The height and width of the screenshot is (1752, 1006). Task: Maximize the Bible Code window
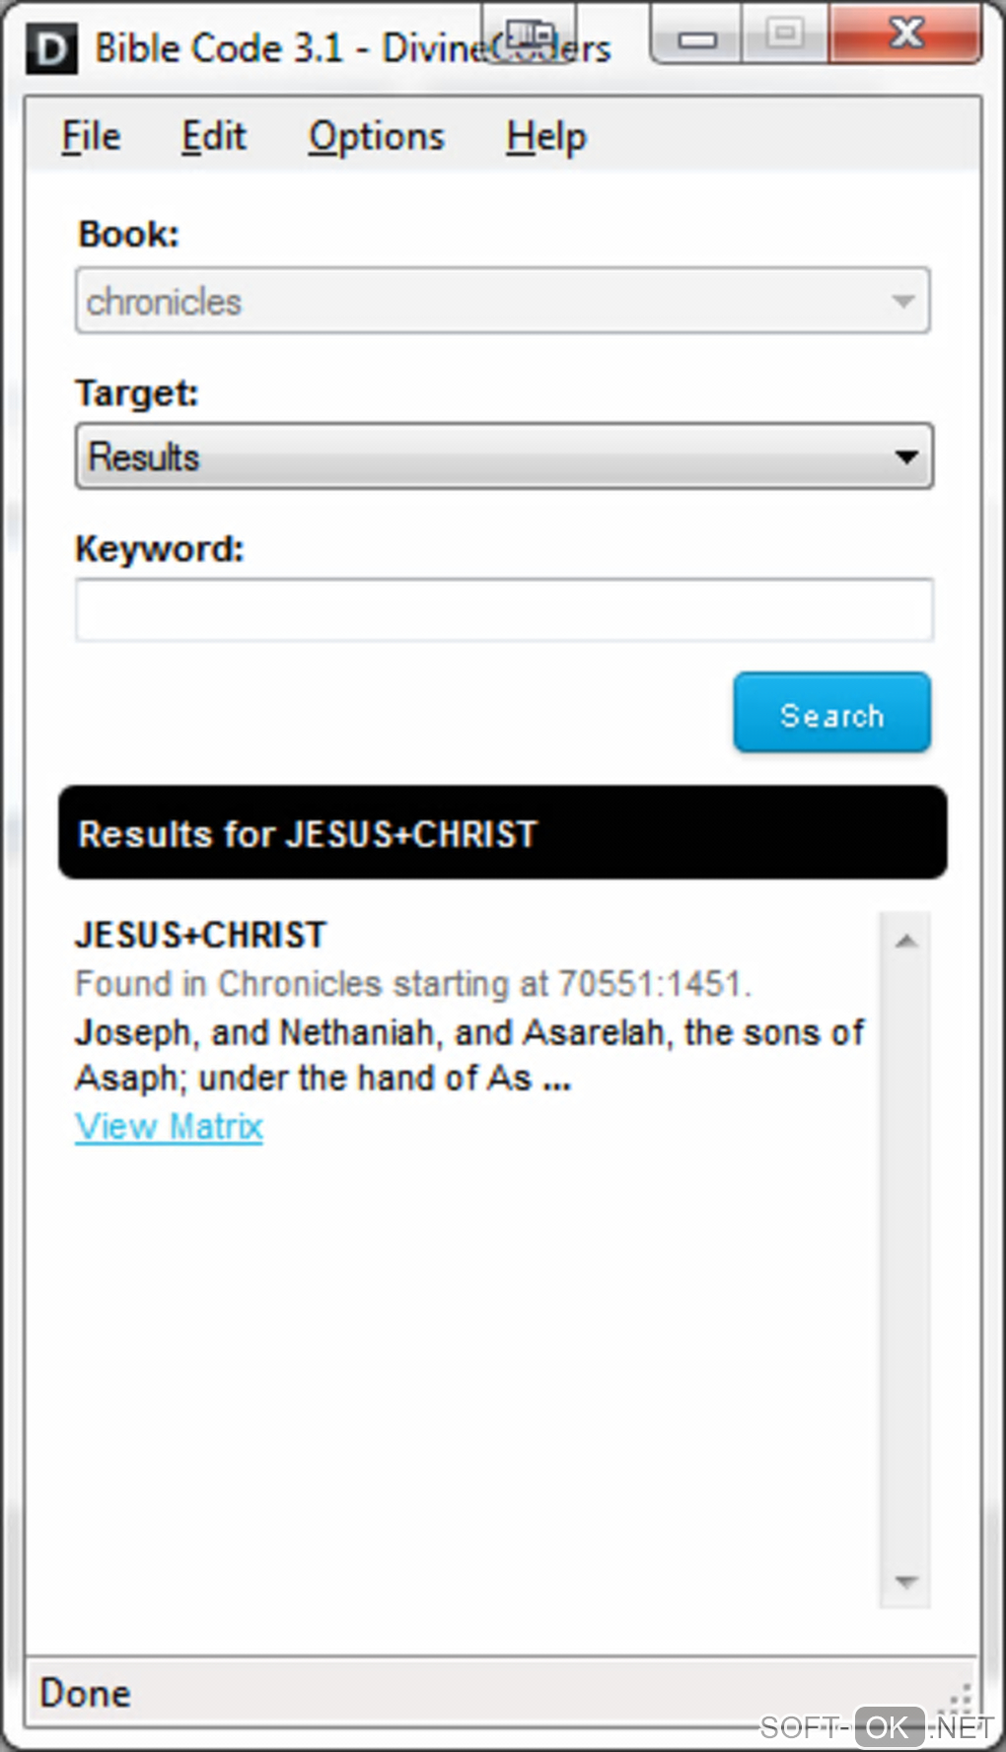point(785,35)
